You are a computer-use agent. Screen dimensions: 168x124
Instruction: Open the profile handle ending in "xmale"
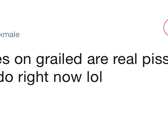tap(10, 35)
